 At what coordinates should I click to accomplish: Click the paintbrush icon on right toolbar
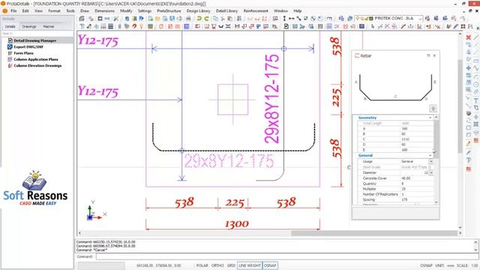coord(468,143)
